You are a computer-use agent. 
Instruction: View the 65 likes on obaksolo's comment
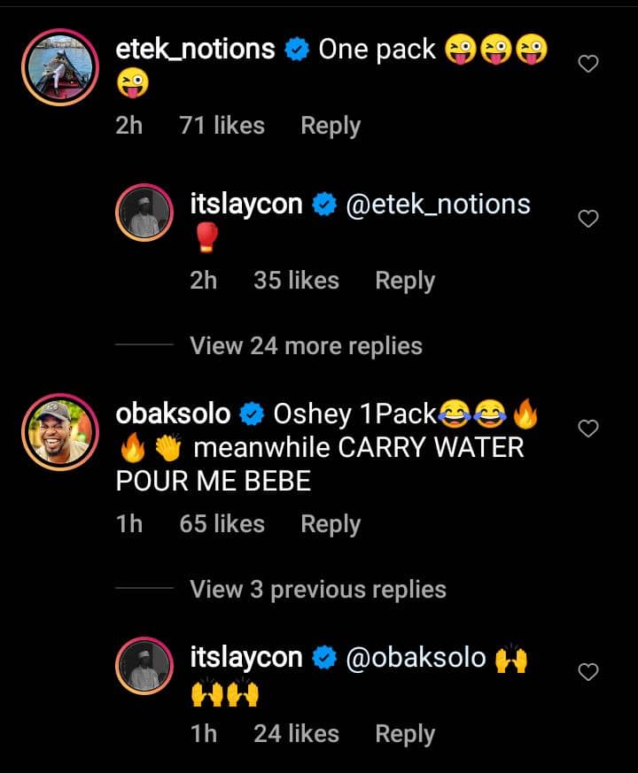tap(222, 524)
